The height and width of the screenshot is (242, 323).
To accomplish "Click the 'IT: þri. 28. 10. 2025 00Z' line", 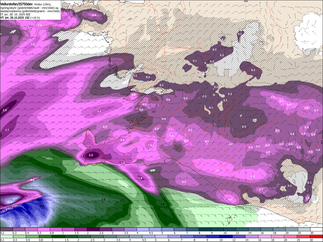I will [15, 14].
